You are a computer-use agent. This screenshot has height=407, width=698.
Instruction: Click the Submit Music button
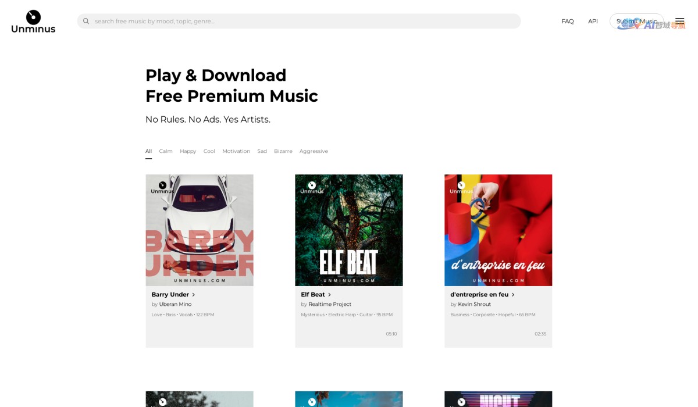pyautogui.click(x=636, y=21)
